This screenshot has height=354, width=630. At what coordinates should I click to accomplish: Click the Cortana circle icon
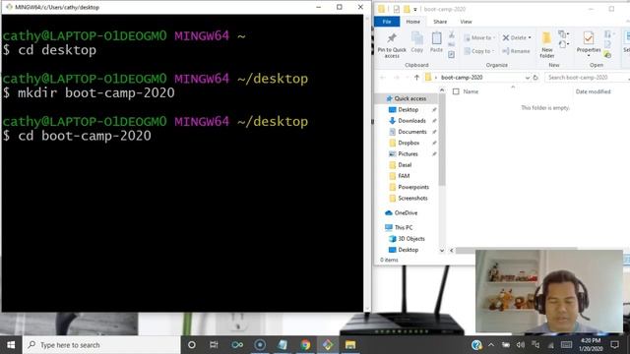192,345
